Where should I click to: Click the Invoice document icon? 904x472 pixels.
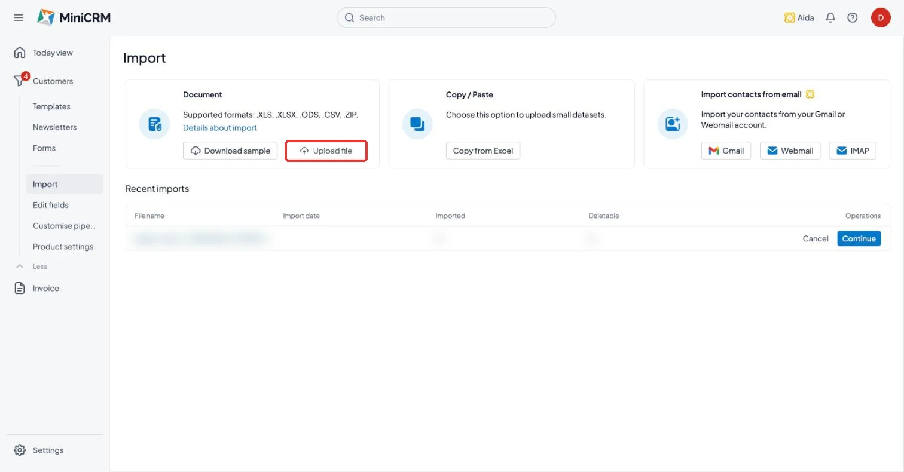20,288
